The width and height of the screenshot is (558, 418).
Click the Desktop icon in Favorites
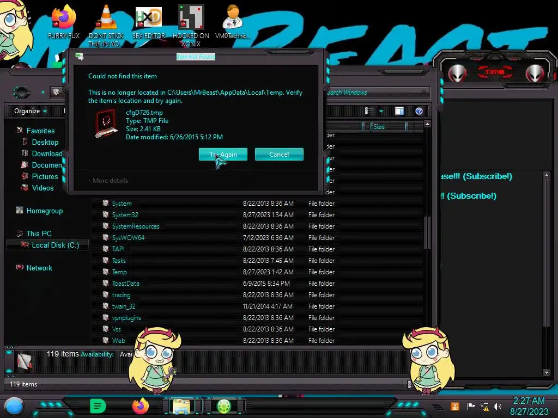(x=25, y=142)
